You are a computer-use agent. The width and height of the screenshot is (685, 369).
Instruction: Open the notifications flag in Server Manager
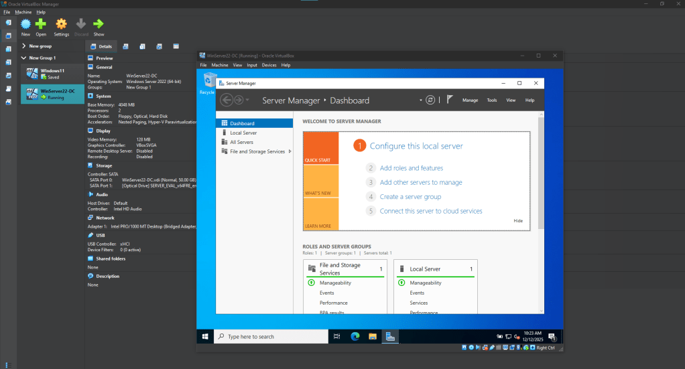[450, 100]
